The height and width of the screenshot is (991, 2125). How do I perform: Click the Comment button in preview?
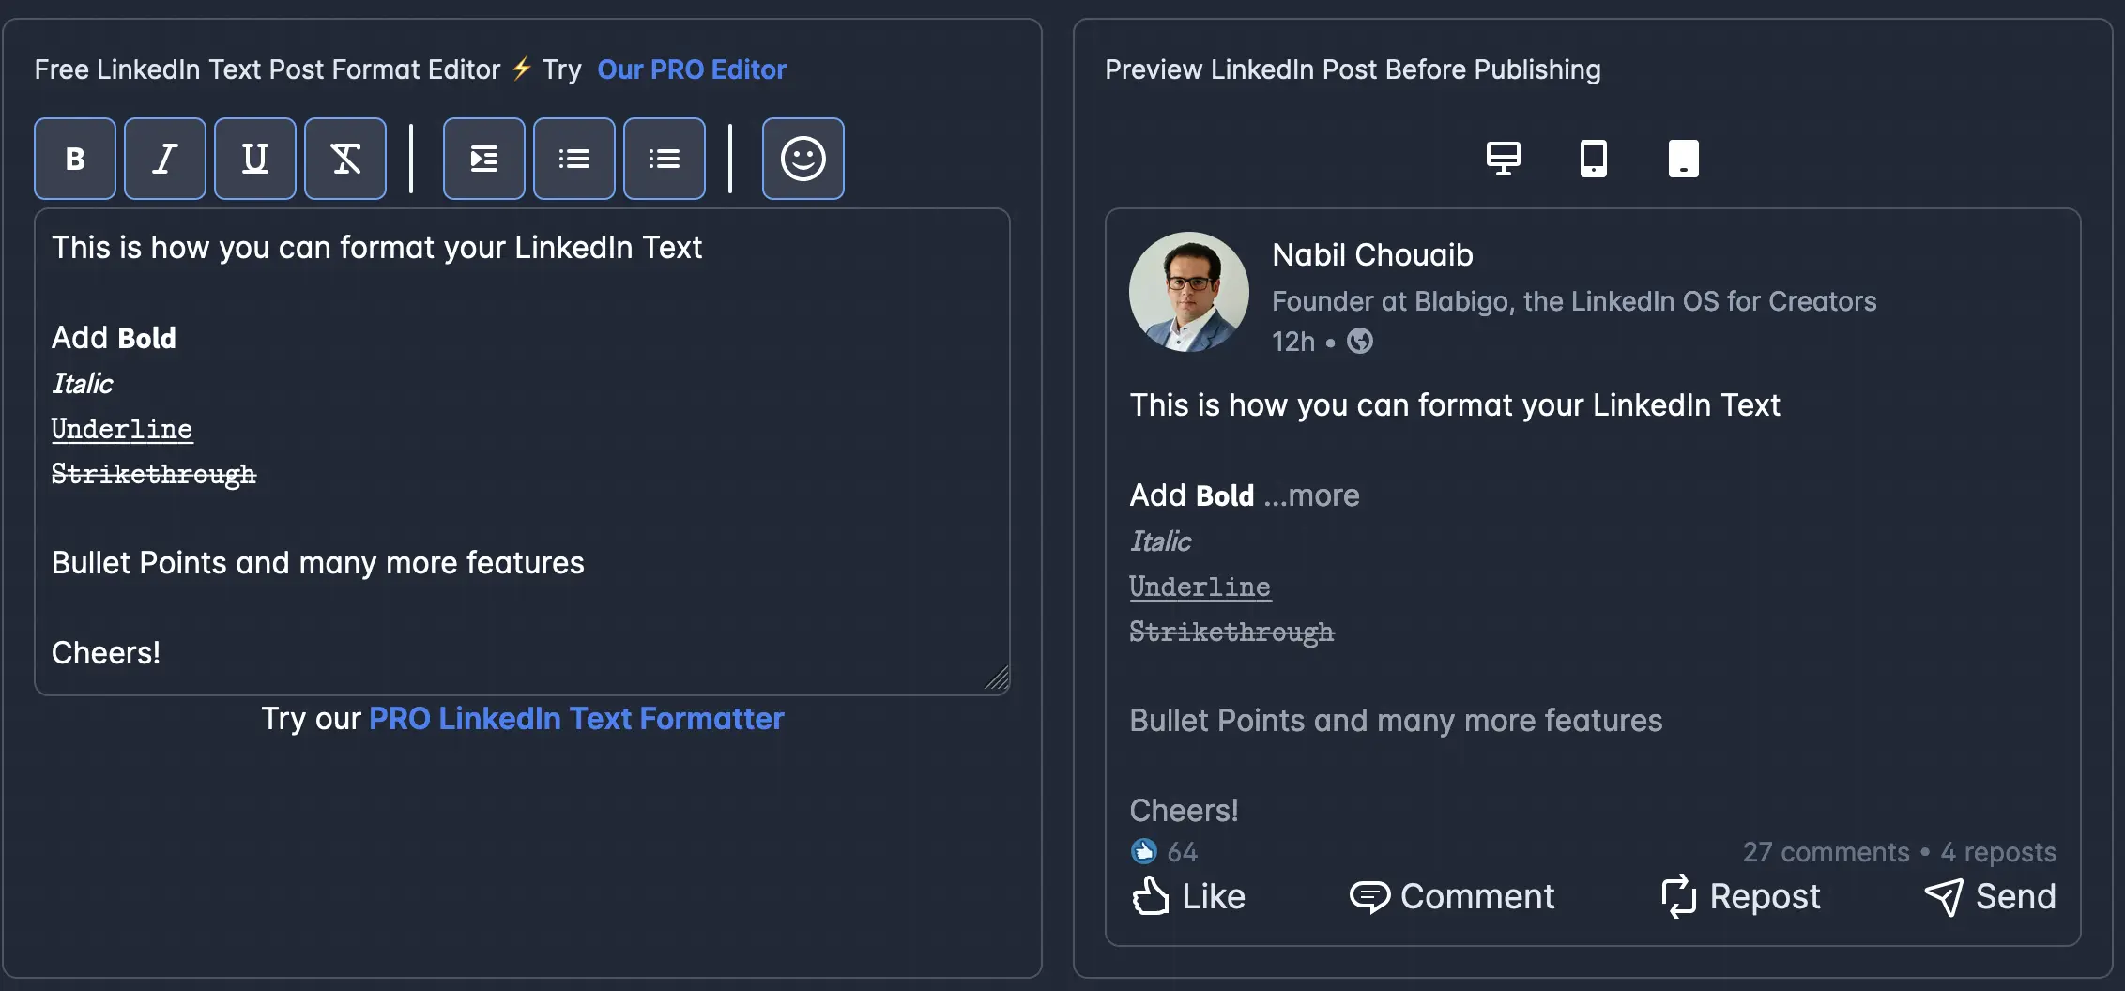coord(1452,896)
